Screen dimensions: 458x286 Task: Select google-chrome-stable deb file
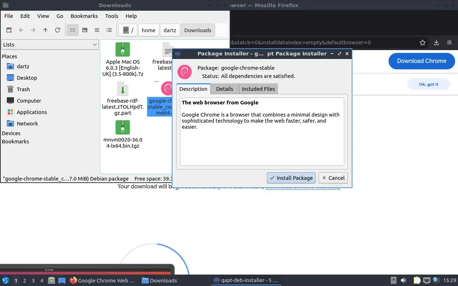tap(160, 99)
